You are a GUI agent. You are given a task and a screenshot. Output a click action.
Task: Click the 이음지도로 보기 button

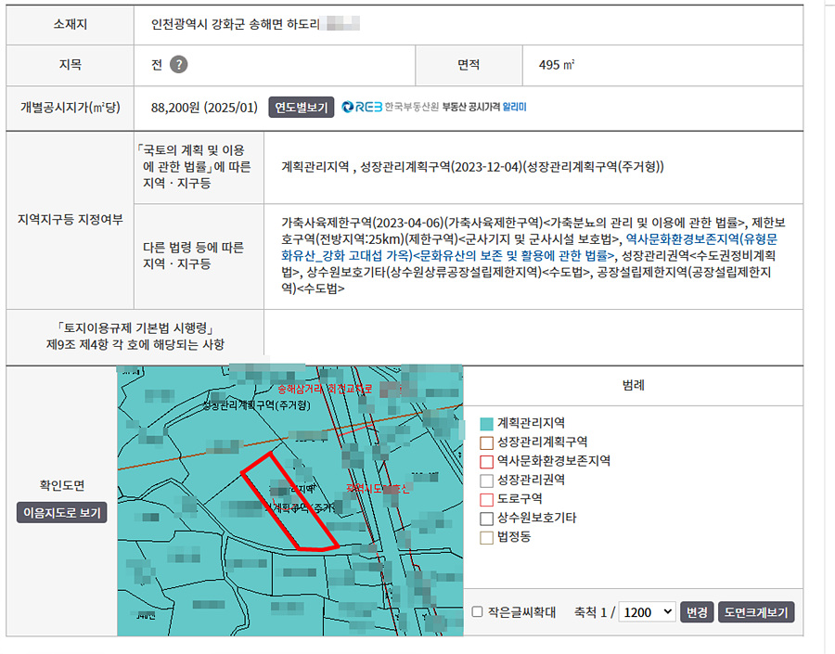coord(62,512)
